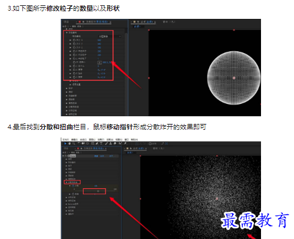This screenshot has height=239, width=294.
Task: Open the 图层(L) menu
Action: [92, 139]
